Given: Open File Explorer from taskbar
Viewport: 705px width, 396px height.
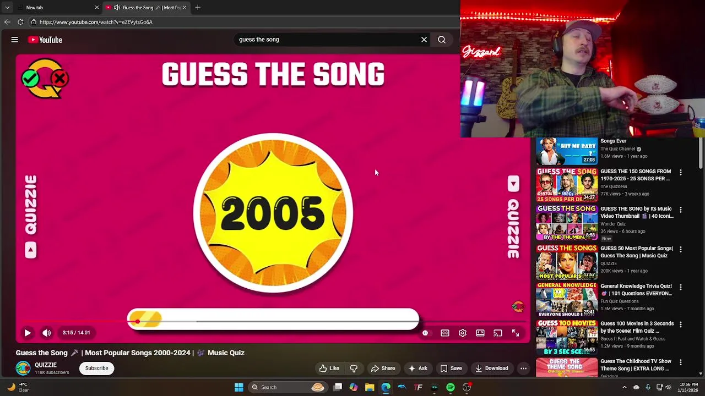Looking at the screenshot, I should 370,387.
